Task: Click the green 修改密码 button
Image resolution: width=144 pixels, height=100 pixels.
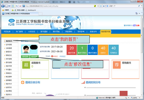Action: tap(25, 57)
